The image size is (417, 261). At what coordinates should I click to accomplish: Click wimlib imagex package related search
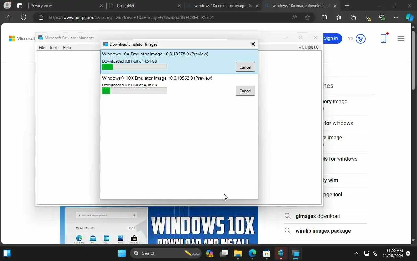coord(323,231)
